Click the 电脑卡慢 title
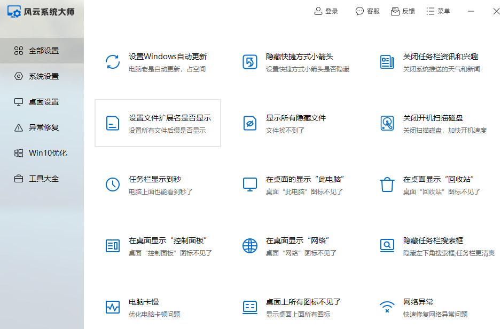 144,302
